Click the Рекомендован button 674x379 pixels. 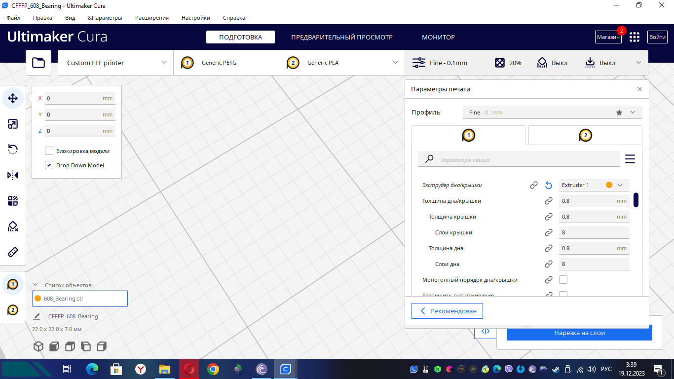[x=447, y=311]
